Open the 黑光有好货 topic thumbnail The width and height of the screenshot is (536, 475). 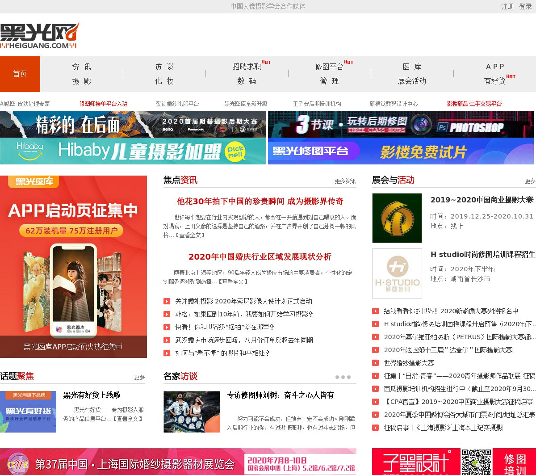(x=28, y=412)
